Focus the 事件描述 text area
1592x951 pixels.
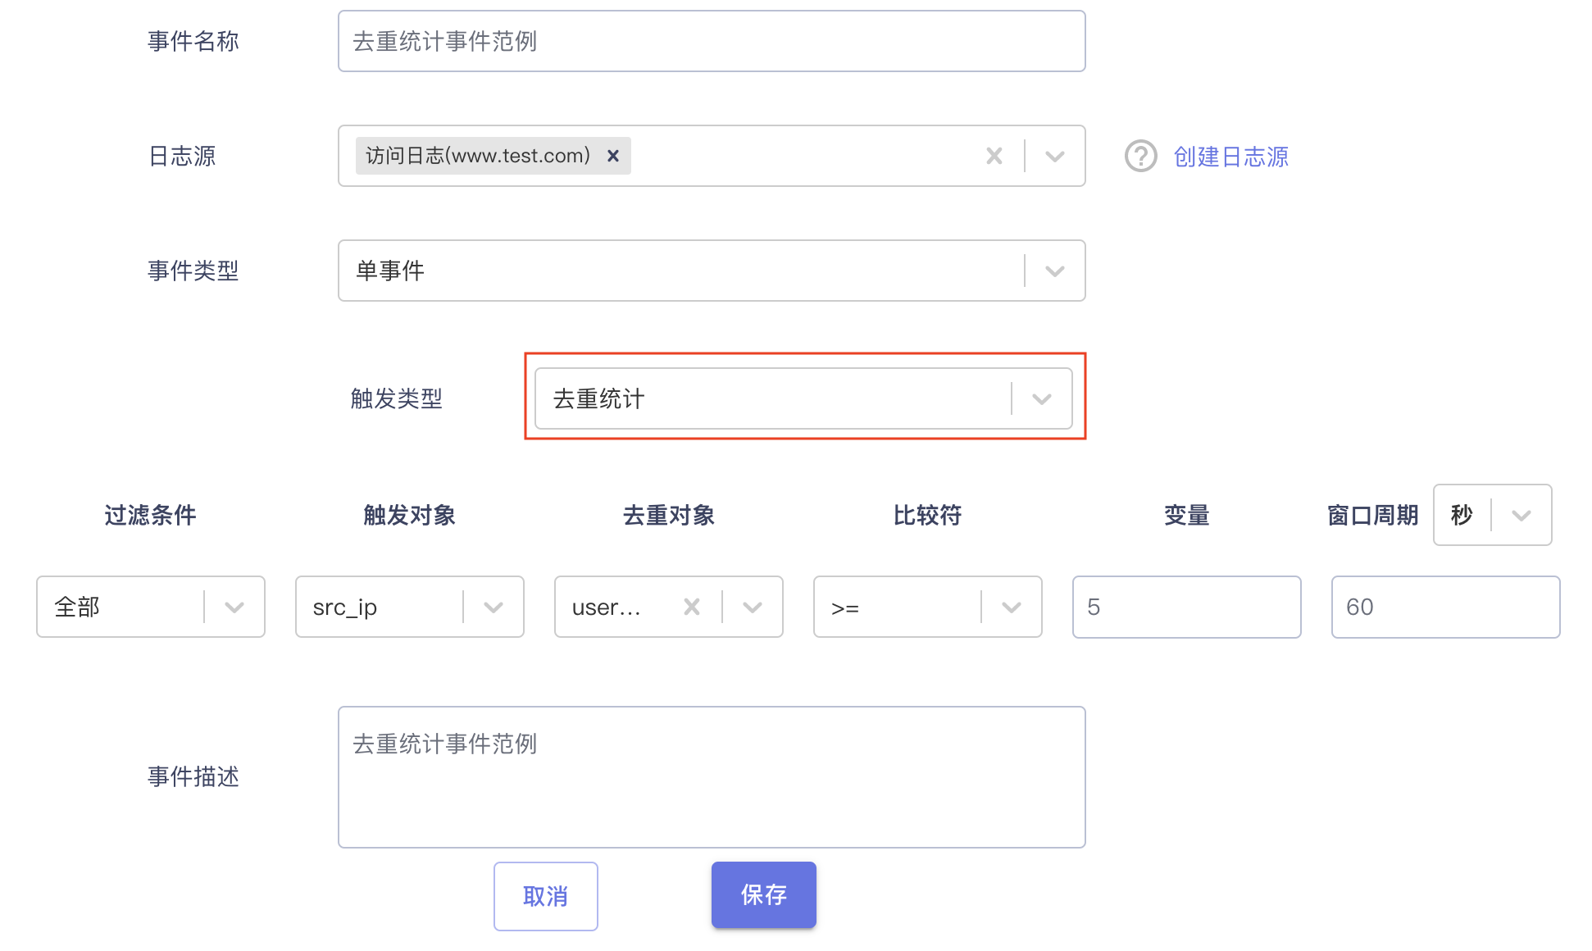[712, 777]
